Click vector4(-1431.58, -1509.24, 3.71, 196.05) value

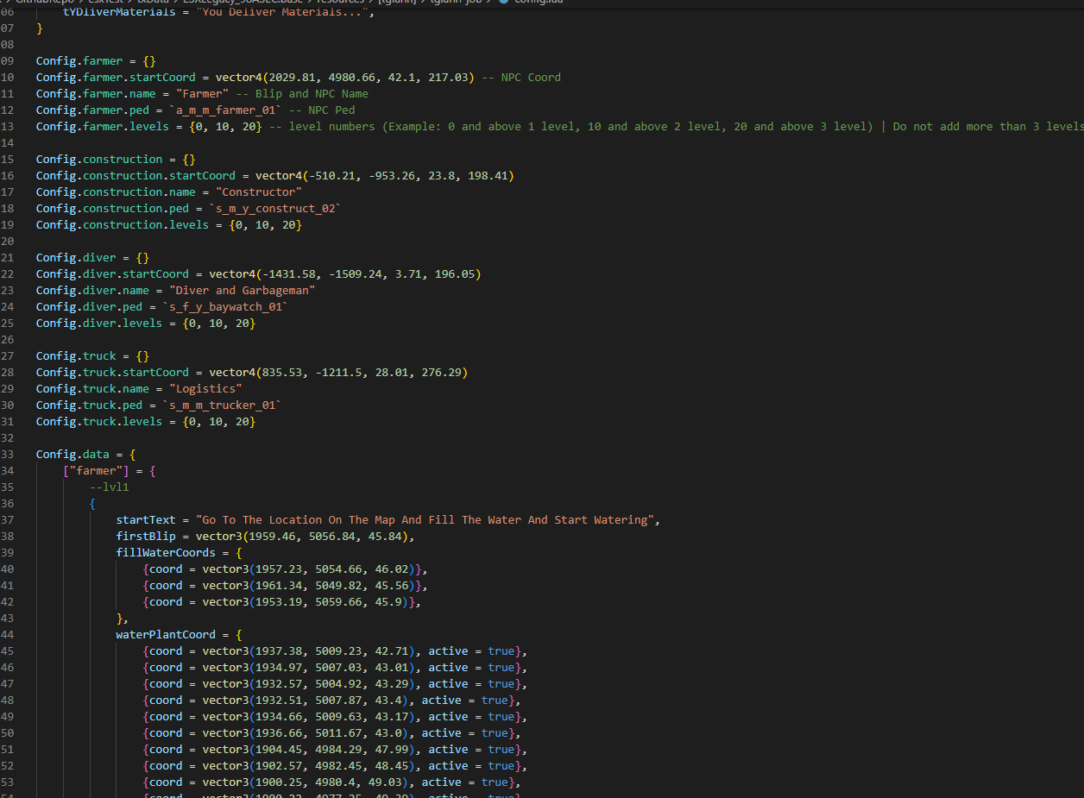point(345,274)
